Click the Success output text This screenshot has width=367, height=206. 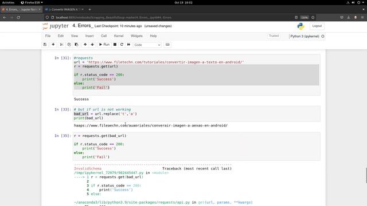coord(81,99)
